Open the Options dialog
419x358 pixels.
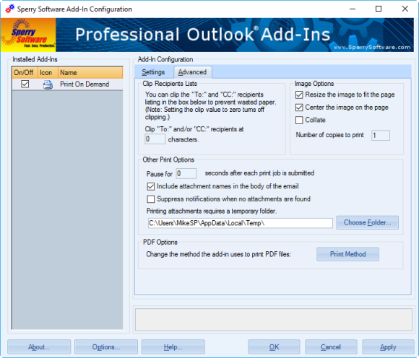[106, 346]
